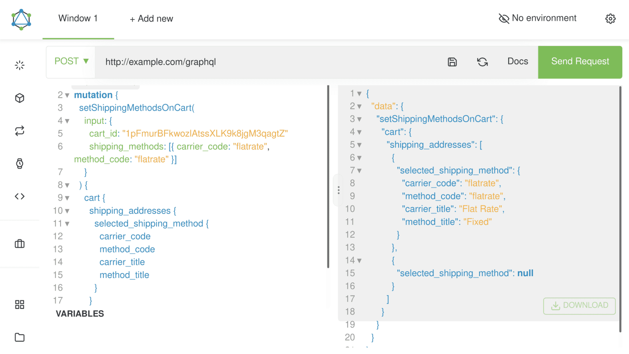Viewport: 629px width, 354px height.
Task: Collapse the cart block at query line 9
Action: 67,198
